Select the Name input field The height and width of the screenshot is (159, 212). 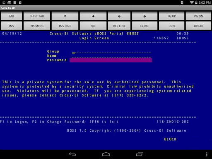111,57
